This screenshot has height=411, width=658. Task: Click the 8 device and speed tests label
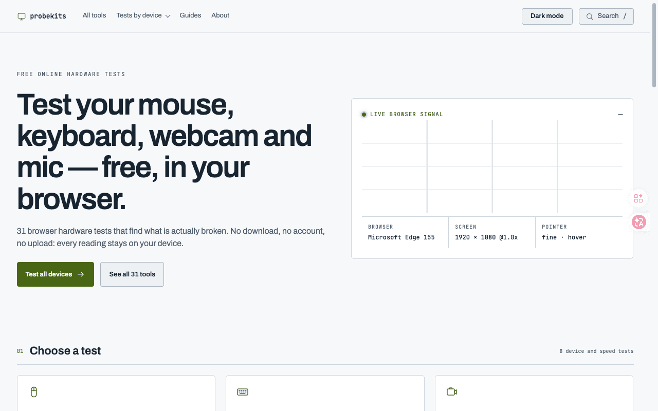tap(596, 351)
